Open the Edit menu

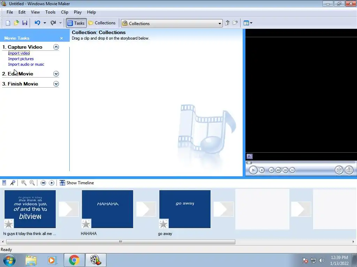22,12
